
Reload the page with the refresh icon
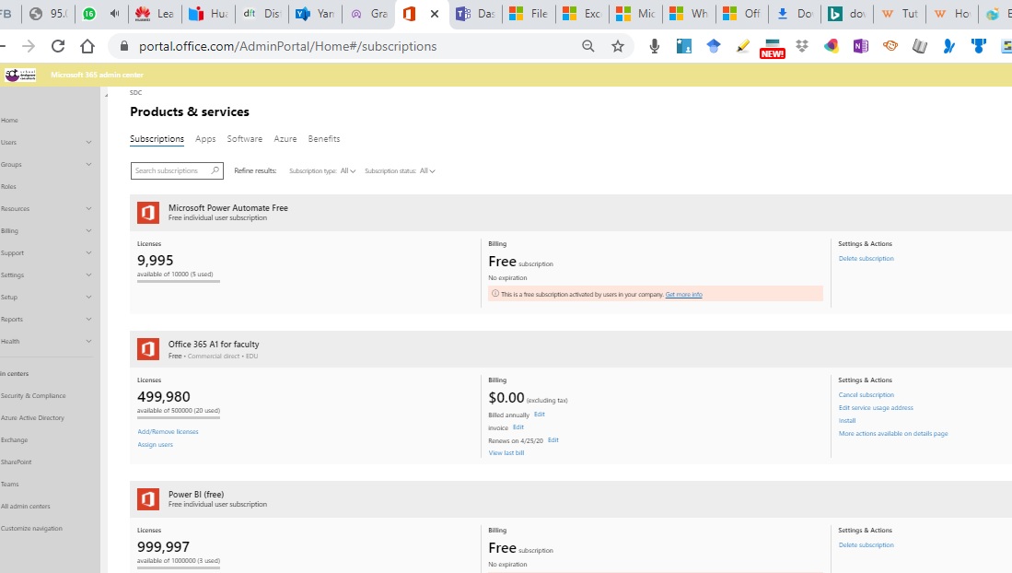click(x=58, y=46)
